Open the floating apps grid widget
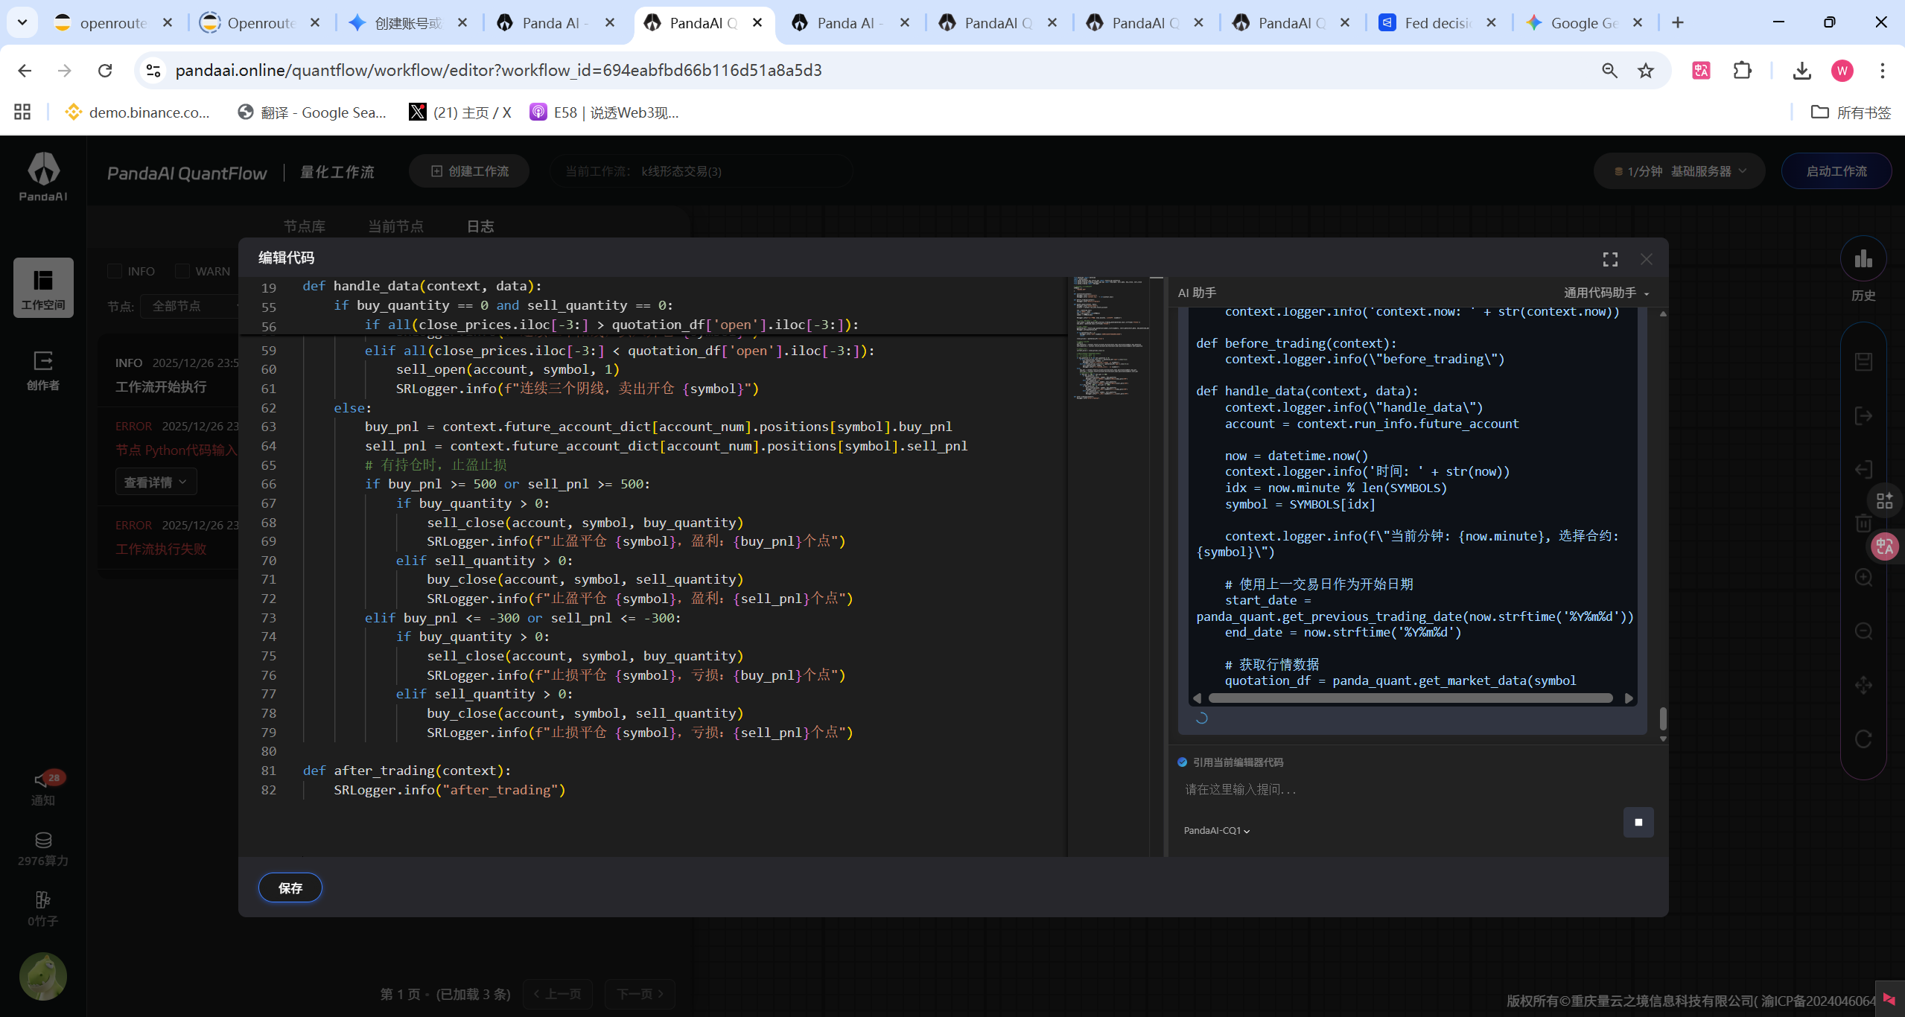 tap(1885, 500)
